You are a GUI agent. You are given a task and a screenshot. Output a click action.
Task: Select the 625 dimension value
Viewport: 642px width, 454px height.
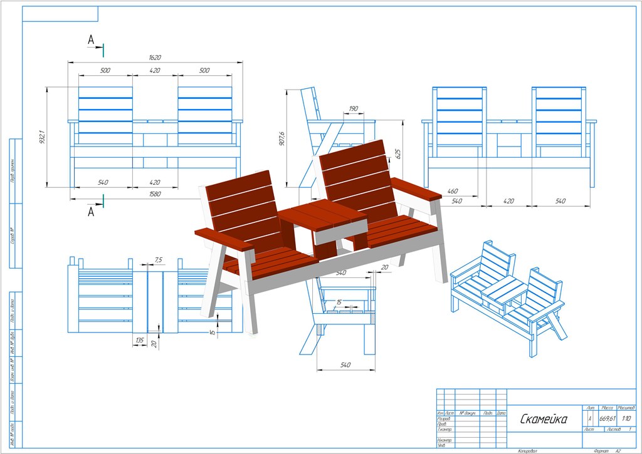coord(398,154)
